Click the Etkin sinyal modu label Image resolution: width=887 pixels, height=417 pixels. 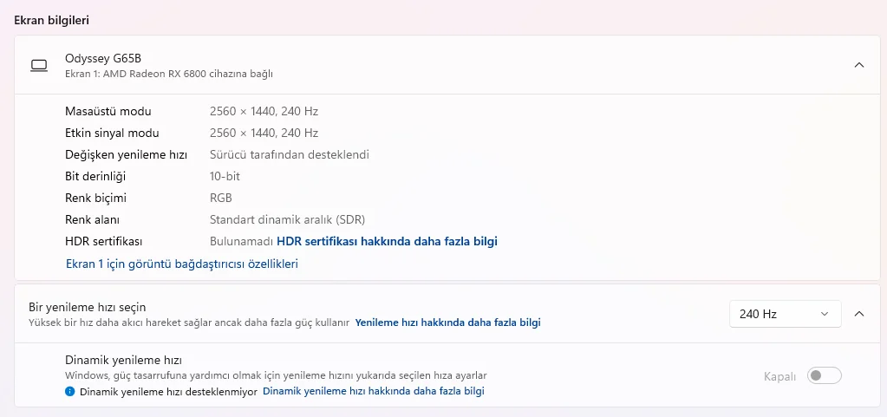pos(112,134)
